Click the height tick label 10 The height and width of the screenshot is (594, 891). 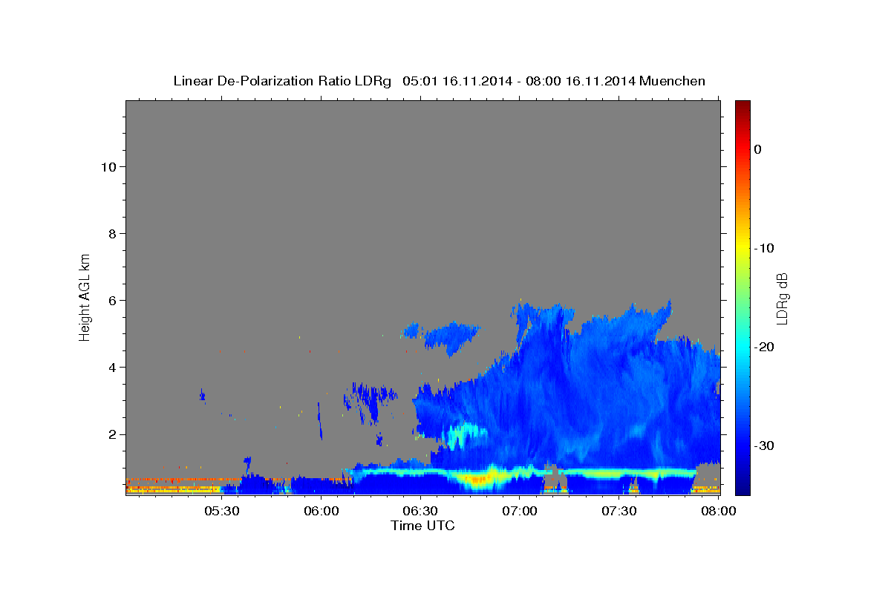(108, 167)
